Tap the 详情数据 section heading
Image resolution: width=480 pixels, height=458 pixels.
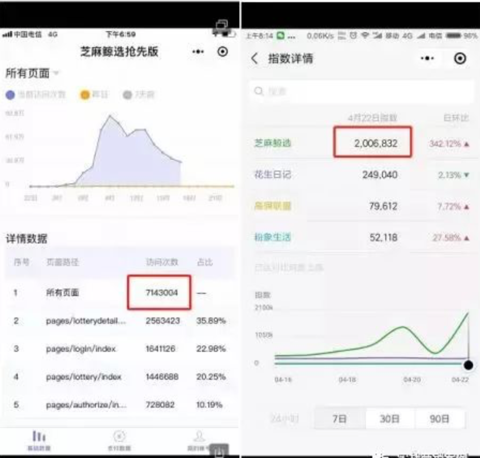pyautogui.click(x=27, y=239)
